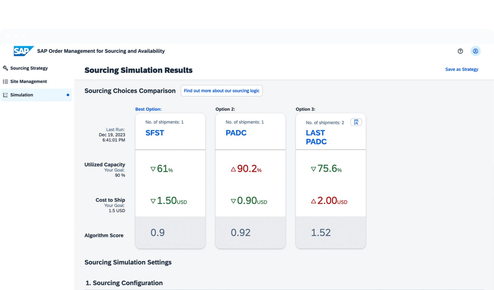Open the help question mark icon

coord(460,51)
